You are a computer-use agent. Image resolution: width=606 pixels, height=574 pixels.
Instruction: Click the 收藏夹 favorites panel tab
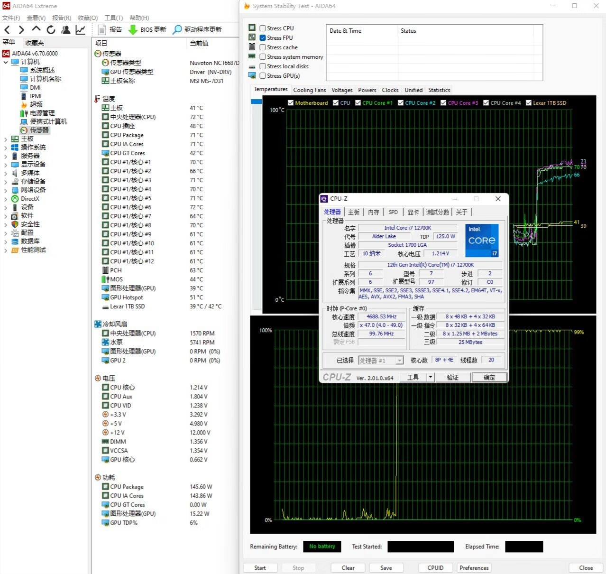(x=35, y=43)
